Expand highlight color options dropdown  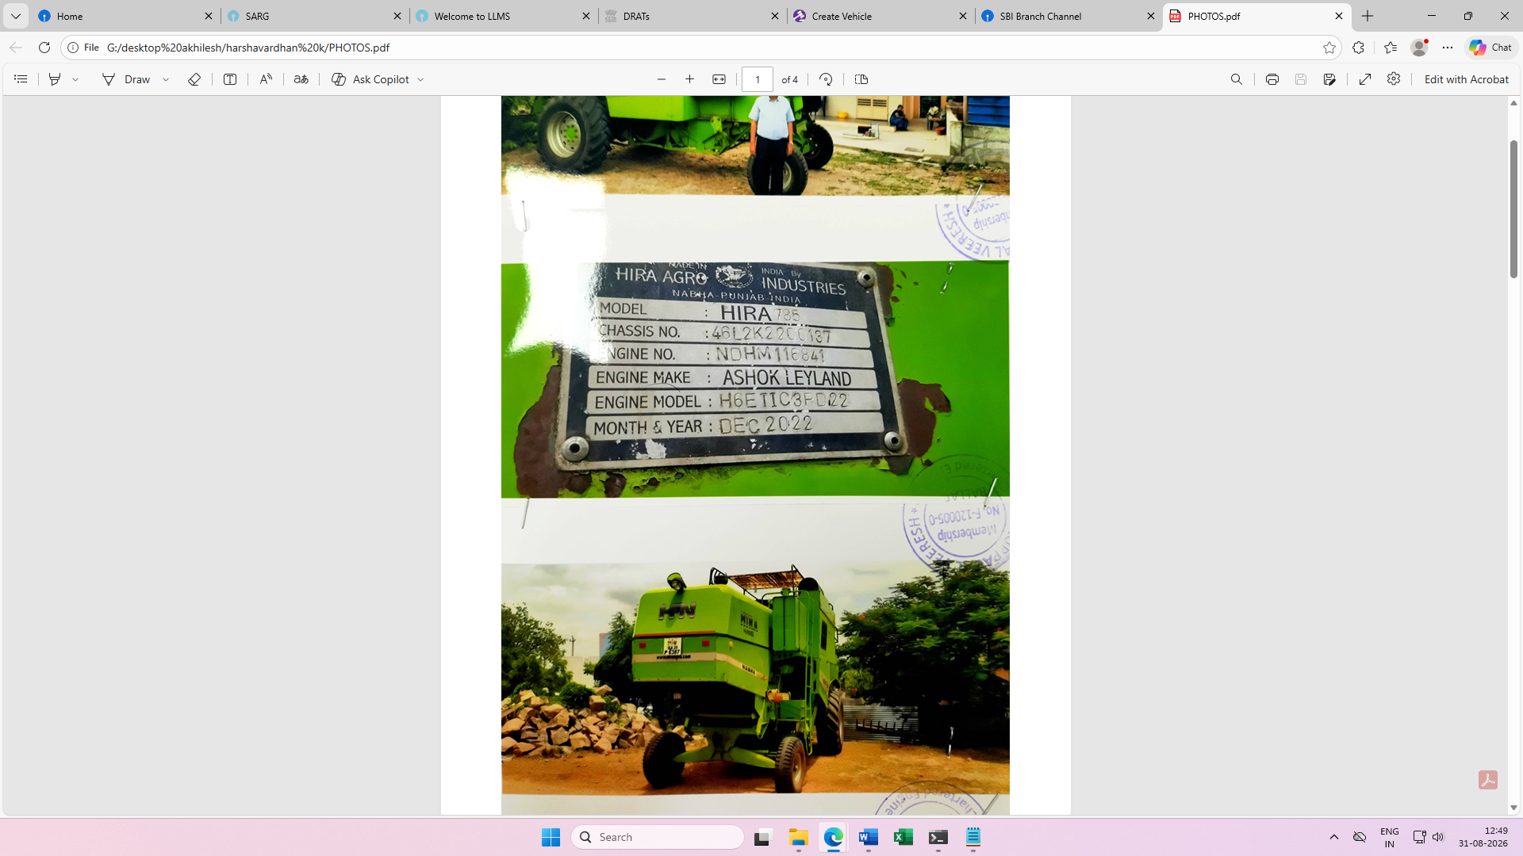75,79
